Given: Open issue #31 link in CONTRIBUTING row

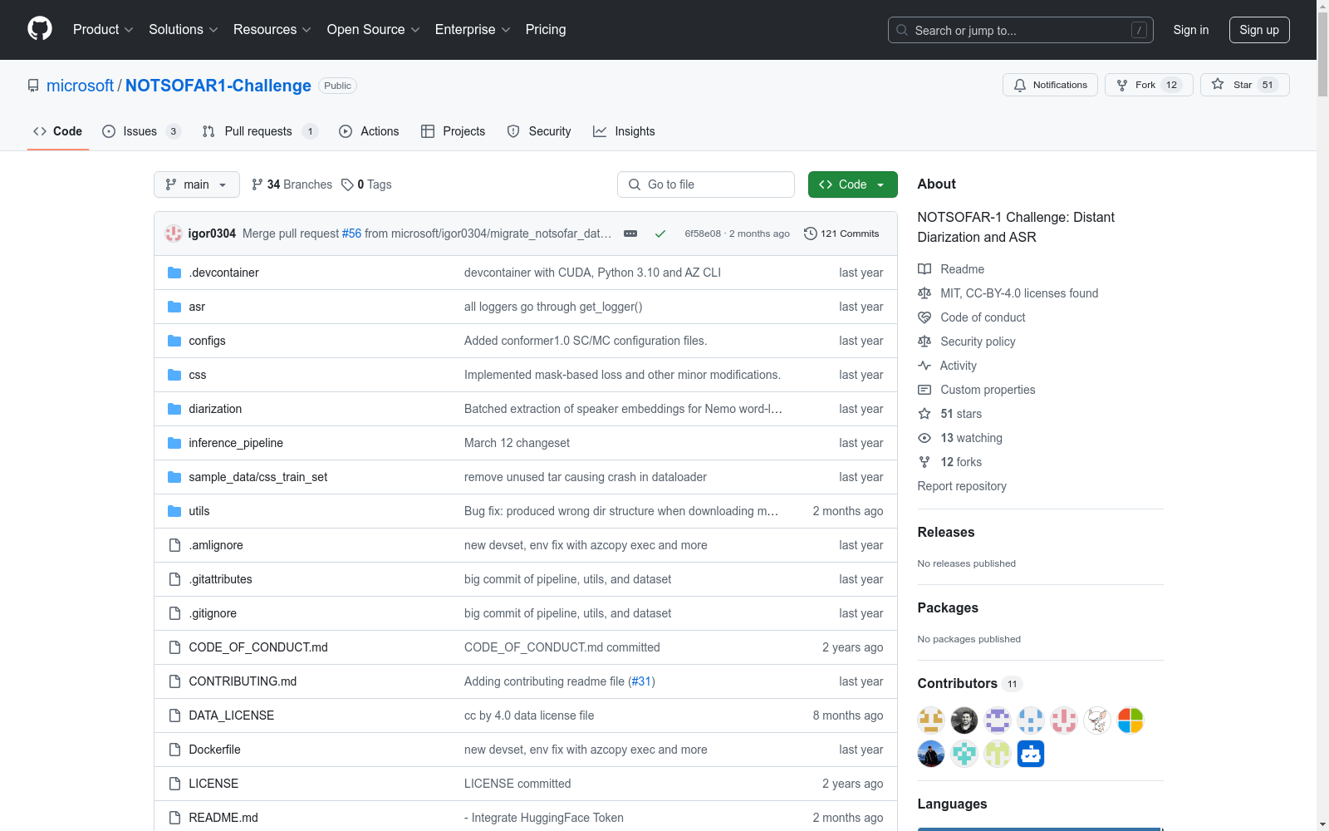Looking at the screenshot, I should point(641,681).
